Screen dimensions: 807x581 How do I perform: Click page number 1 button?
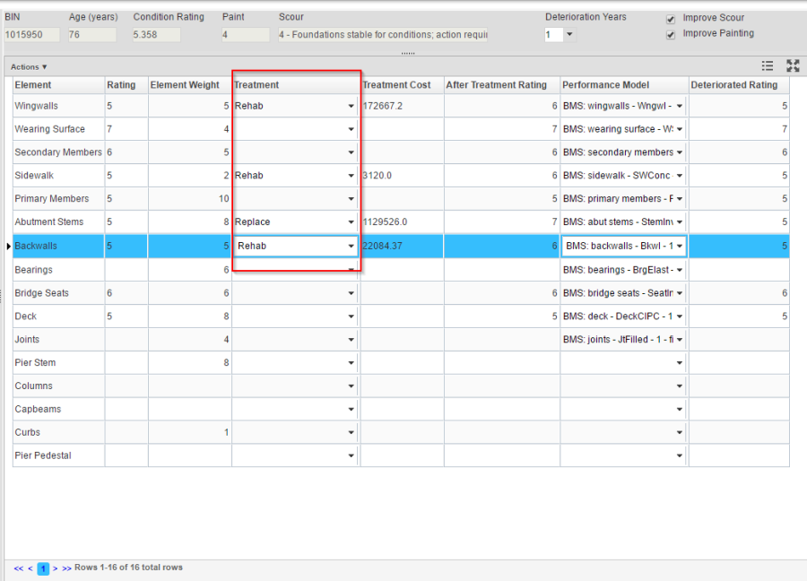[x=42, y=568]
